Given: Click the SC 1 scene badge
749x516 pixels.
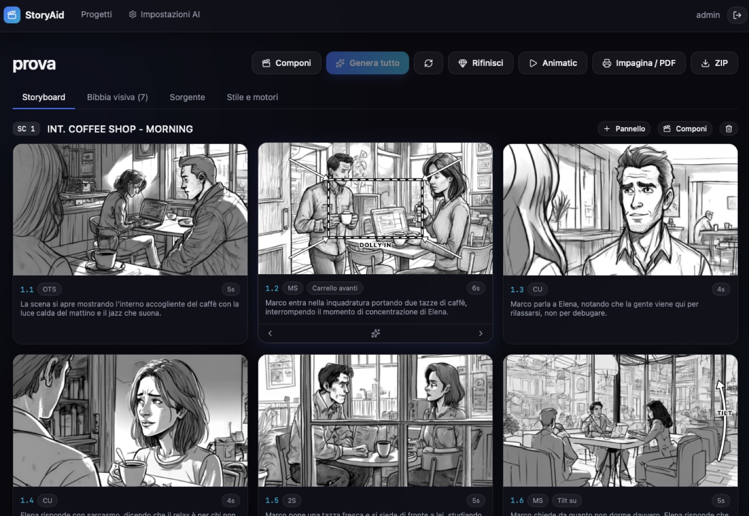Looking at the screenshot, I should (26, 129).
